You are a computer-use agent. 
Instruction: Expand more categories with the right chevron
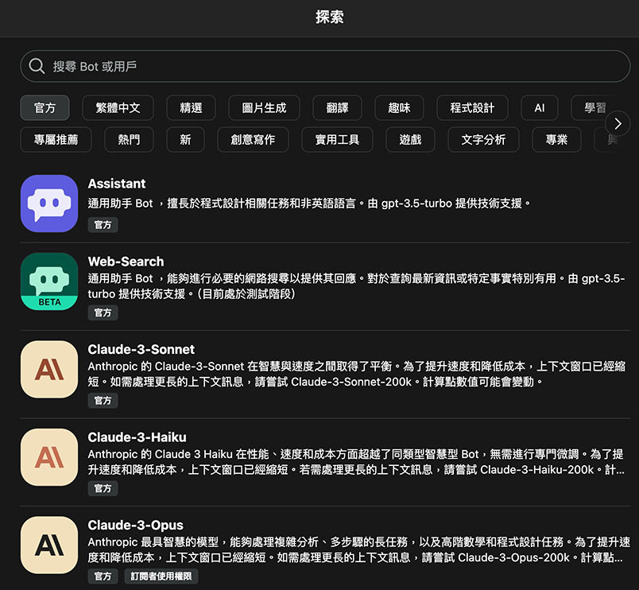[x=618, y=123]
